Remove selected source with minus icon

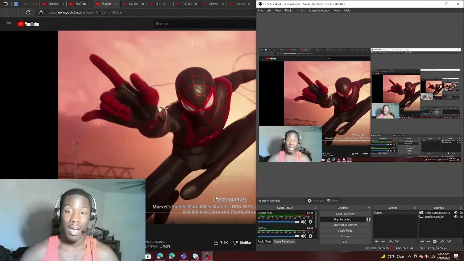click(428, 241)
